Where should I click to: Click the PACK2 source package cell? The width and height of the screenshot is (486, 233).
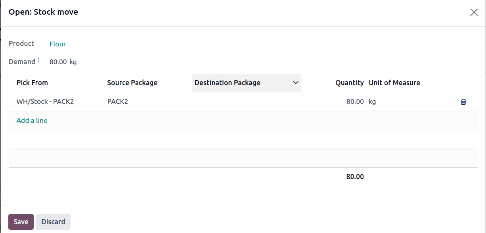point(117,101)
